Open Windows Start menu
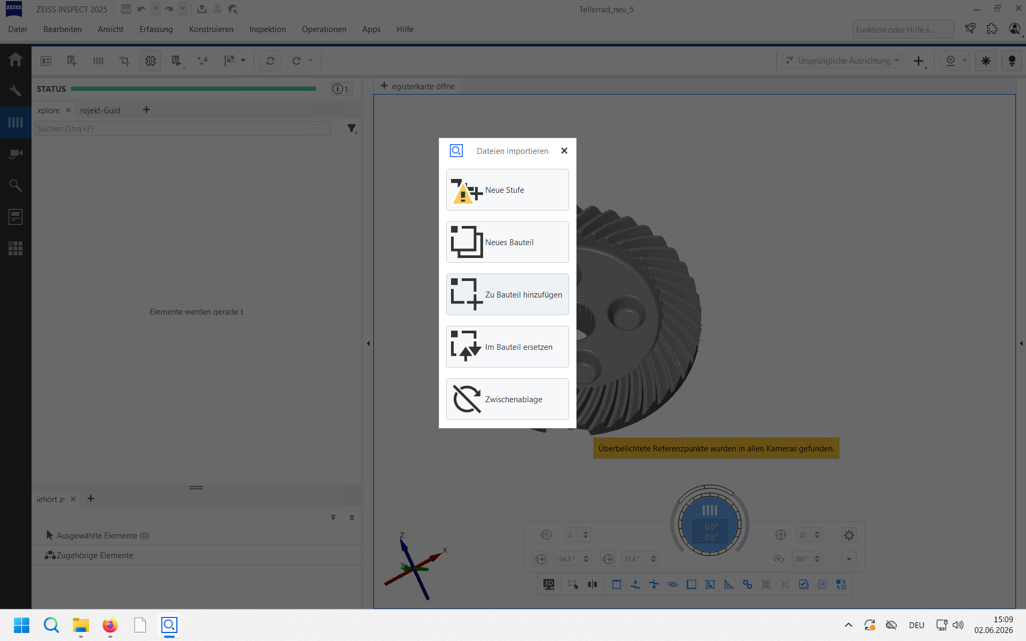The height and width of the screenshot is (641, 1026). (x=21, y=625)
